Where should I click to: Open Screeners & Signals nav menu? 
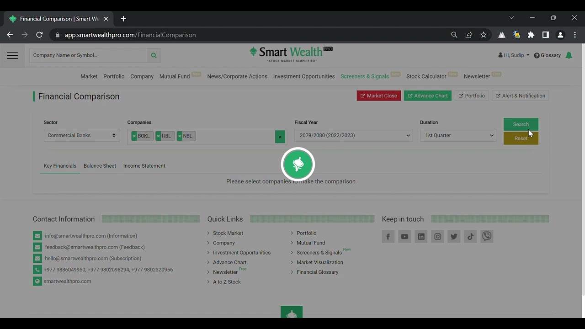(365, 76)
